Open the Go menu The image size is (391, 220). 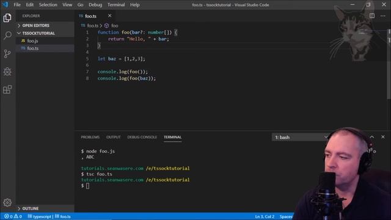[x=80, y=5]
